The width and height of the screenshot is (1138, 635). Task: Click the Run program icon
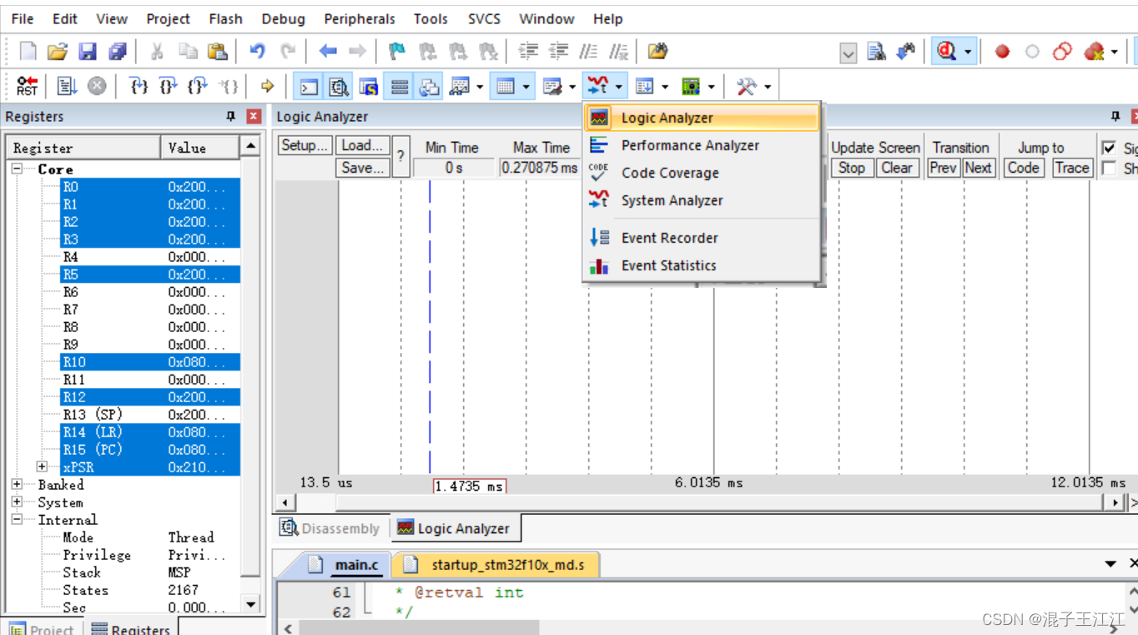[x=68, y=86]
